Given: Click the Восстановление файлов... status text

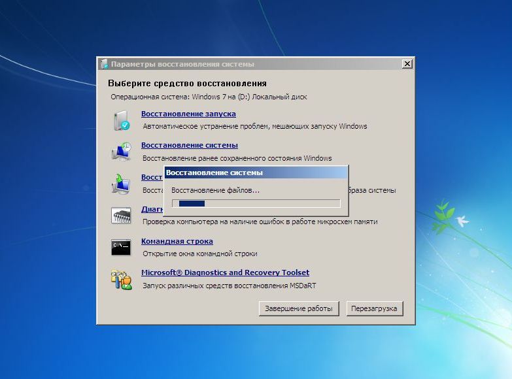Looking at the screenshot, I should [x=215, y=190].
